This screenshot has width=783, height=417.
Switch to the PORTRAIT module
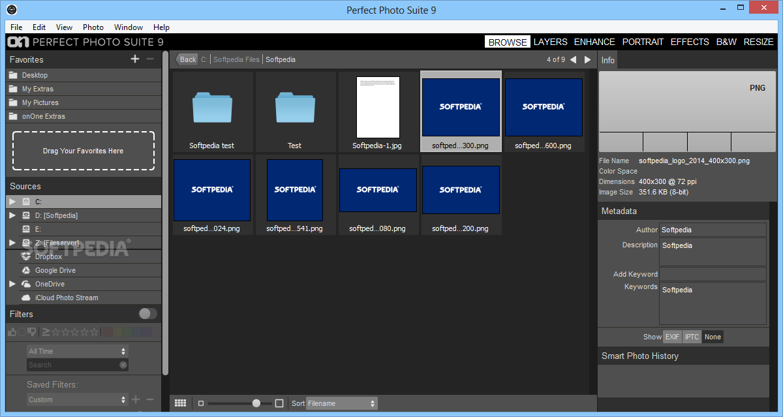point(643,42)
